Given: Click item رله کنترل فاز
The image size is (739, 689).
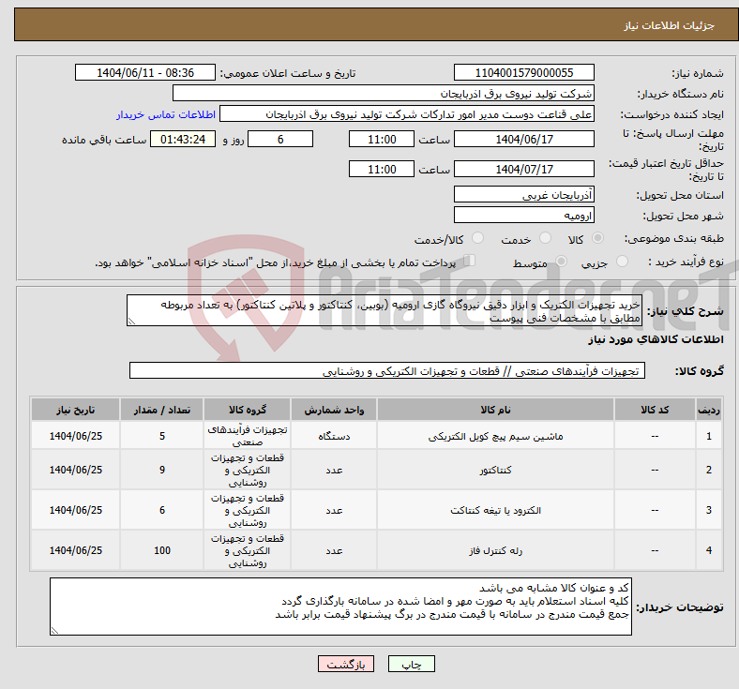Looking at the screenshot, I should click(x=495, y=550).
